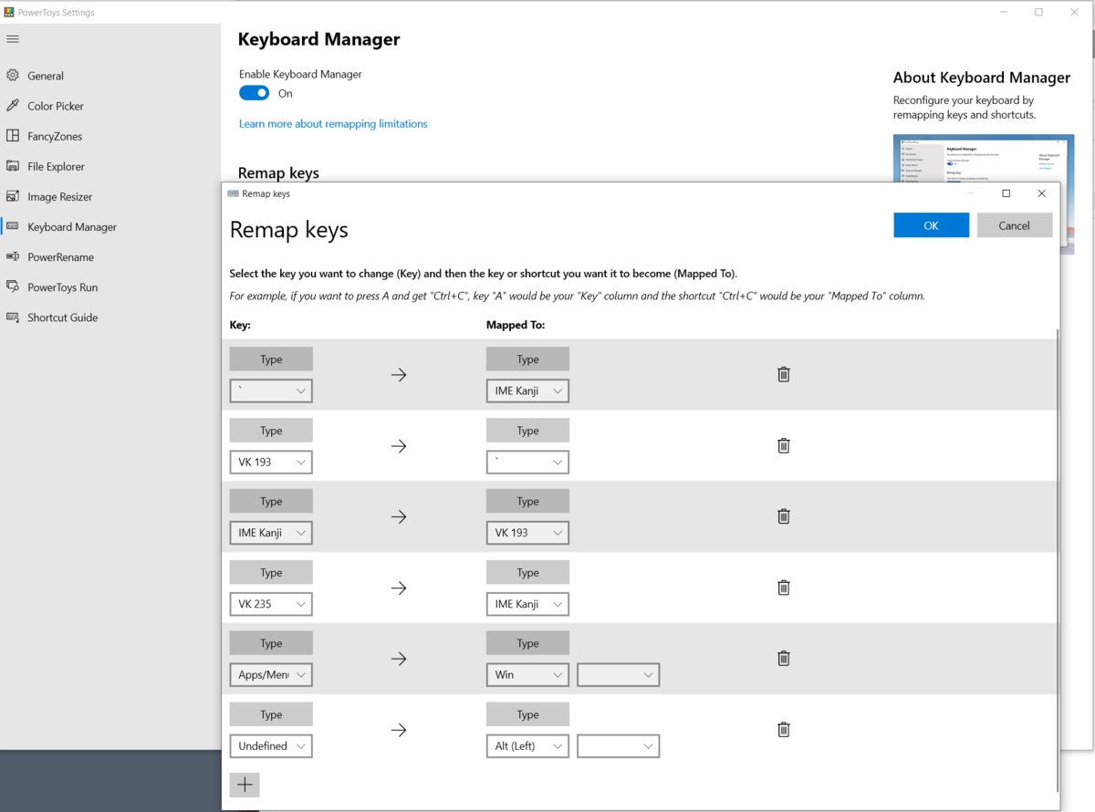Open the Win mapped-to dropdown
The image size is (1095, 812).
coord(527,675)
